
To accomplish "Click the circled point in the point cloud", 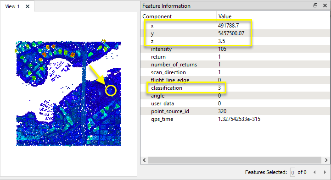I will click(111, 91).
